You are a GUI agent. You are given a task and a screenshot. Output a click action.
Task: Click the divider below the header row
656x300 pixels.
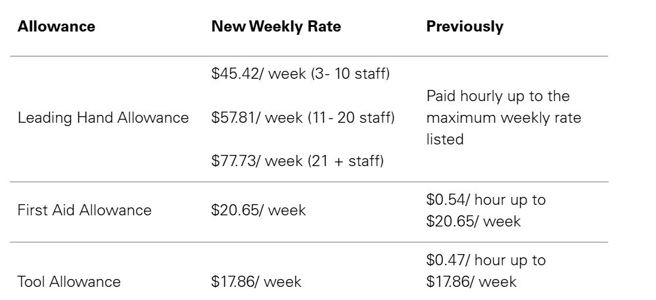click(x=309, y=56)
